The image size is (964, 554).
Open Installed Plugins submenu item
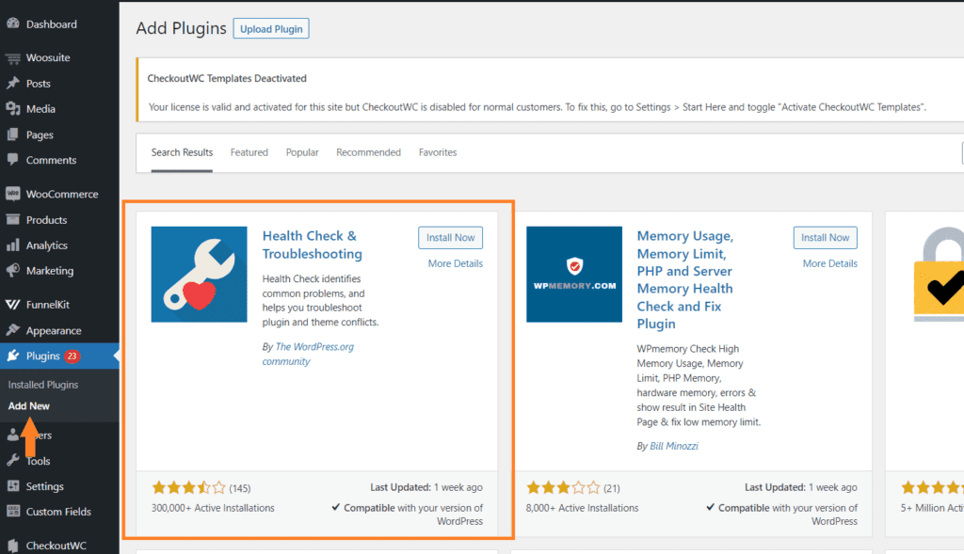[x=43, y=385]
